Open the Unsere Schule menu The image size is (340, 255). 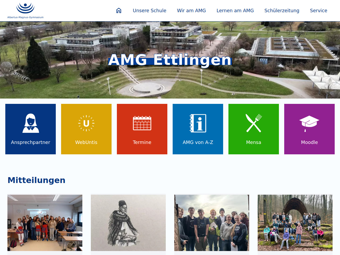click(150, 11)
